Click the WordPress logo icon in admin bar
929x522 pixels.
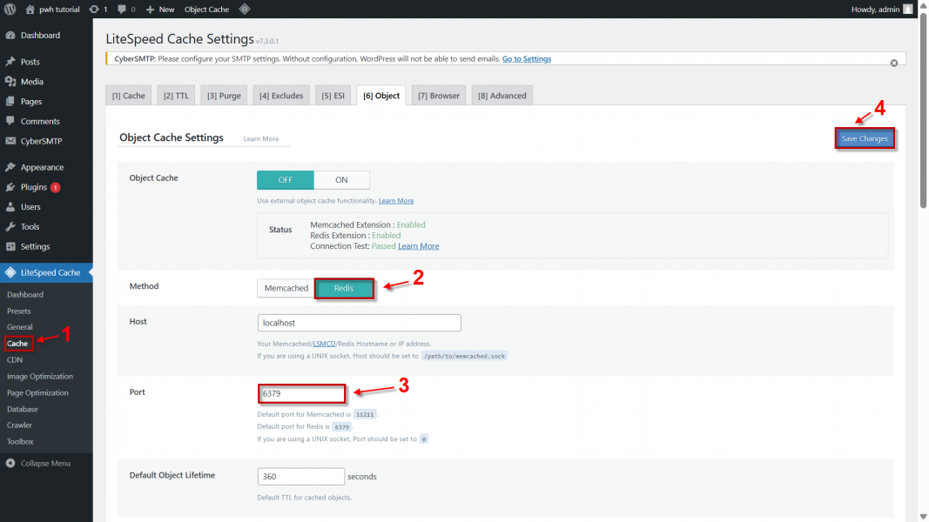pyautogui.click(x=10, y=9)
